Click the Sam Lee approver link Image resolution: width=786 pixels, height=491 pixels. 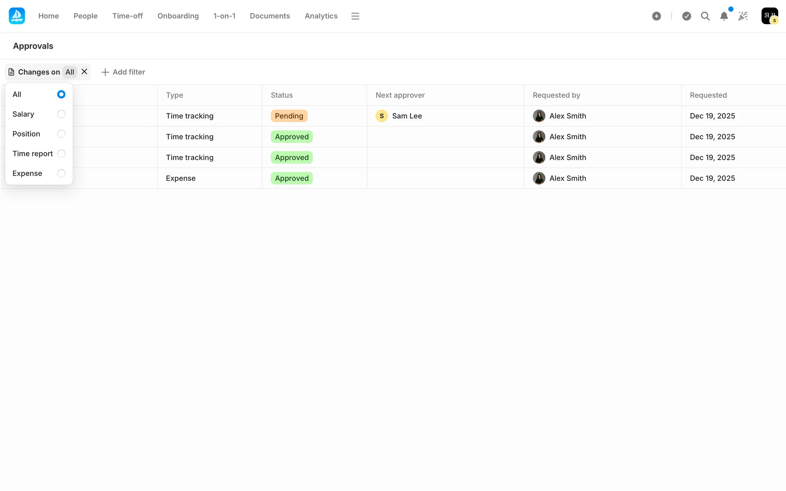click(x=407, y=116)
